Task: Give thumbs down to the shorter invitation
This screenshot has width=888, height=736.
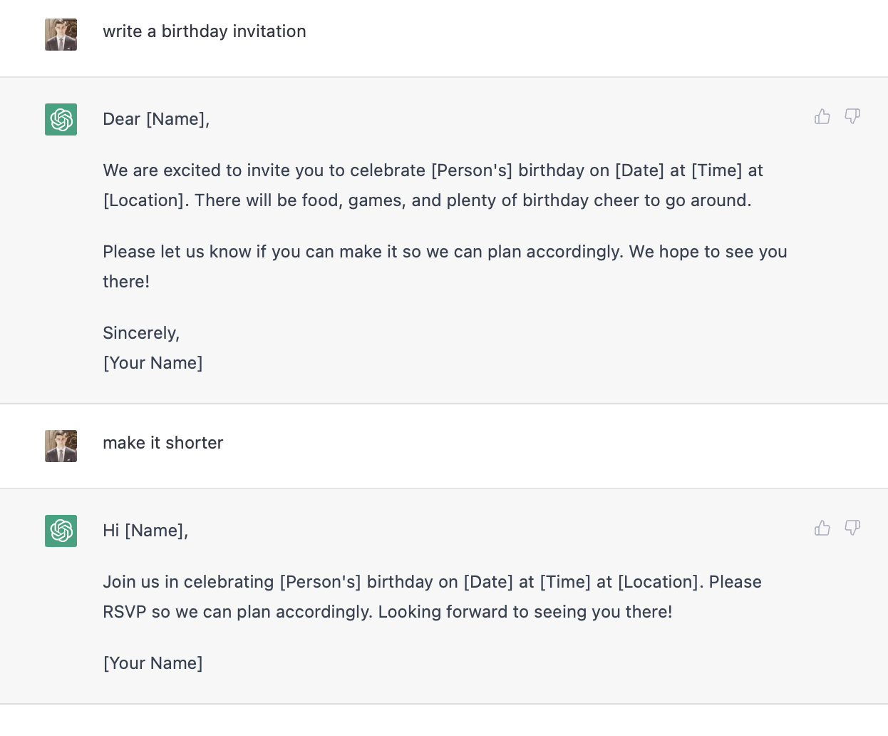Action: tap(852, 528)
